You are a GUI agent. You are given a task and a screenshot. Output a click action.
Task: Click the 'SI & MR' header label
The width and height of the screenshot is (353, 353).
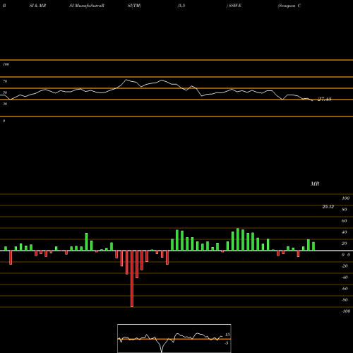click(x=37, y=6)
